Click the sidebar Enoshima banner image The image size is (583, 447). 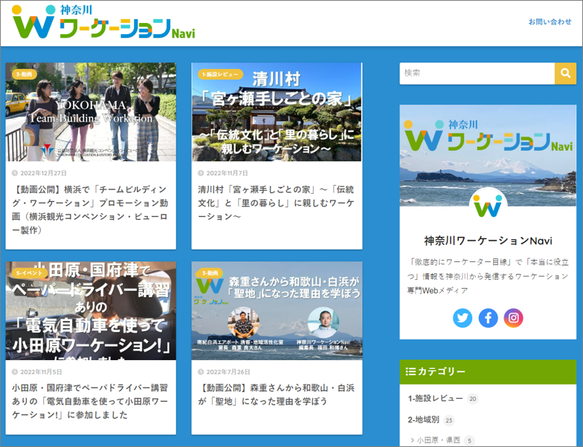point(488,155)
